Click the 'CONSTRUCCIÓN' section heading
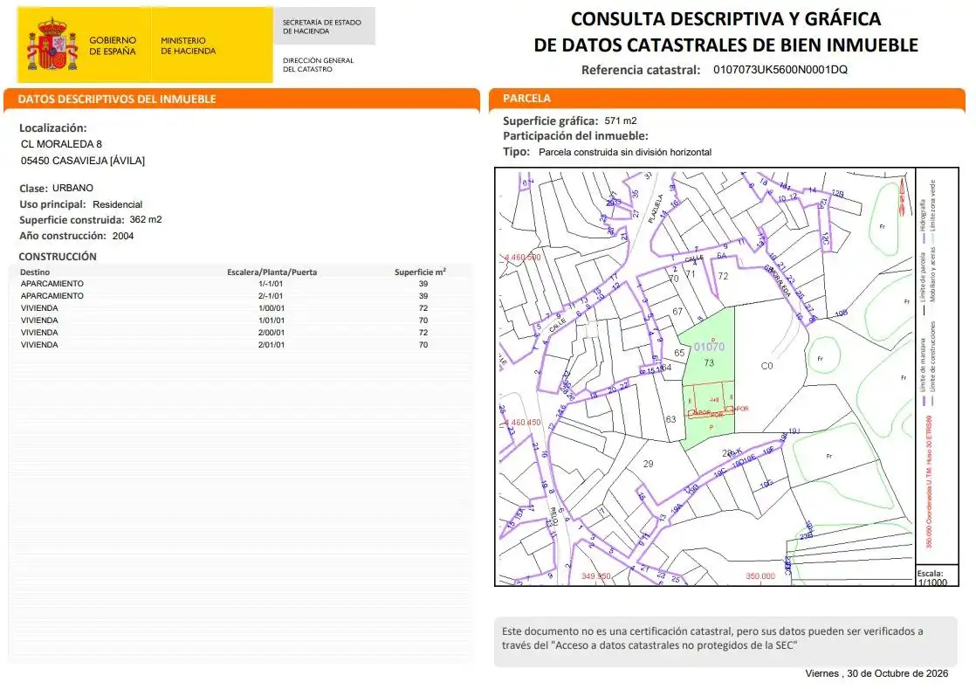Image resolution: width=976 pixels, height=689 pixels. tap(58, 257)
